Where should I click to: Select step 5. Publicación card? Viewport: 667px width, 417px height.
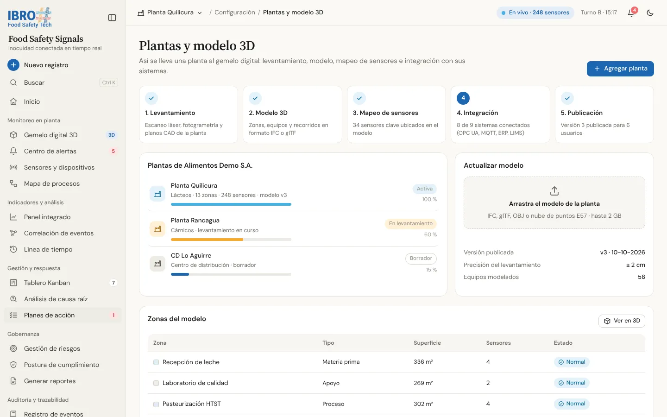coord(604,114)
